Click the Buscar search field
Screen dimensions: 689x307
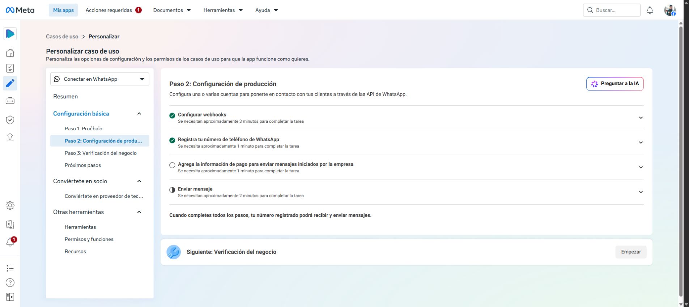point(612,10)
